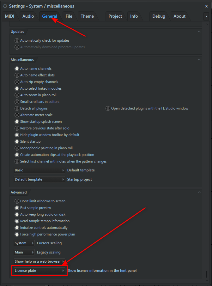Enable Silent startup option
The width and height of the screenshot is (212, 286).
coord(17,141)
